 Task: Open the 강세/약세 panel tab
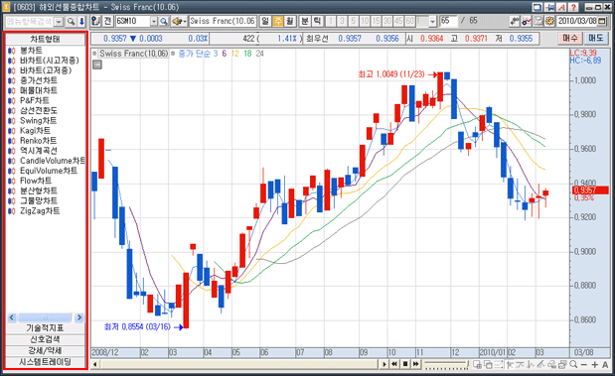45,351
